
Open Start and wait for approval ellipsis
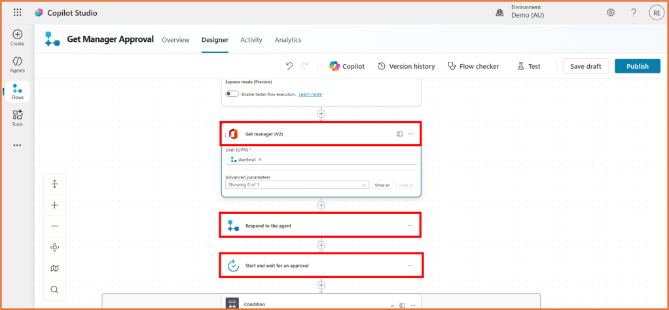[410, 266]
